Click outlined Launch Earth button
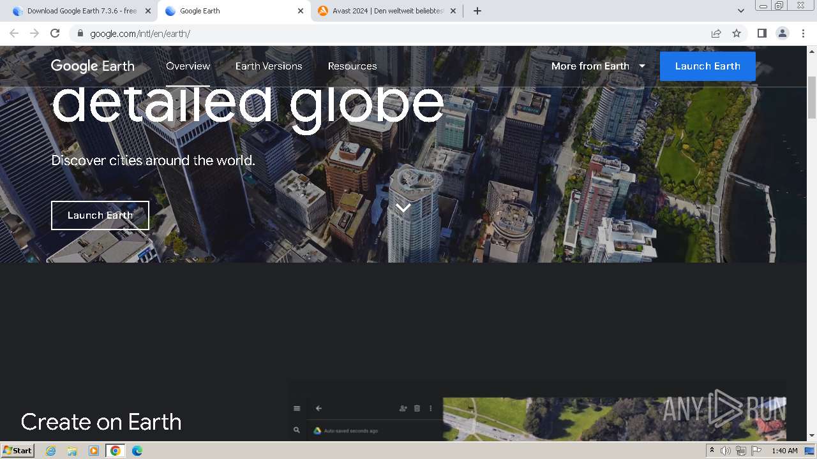The height and width of the screenshot is (459, 817). (100, 215)
